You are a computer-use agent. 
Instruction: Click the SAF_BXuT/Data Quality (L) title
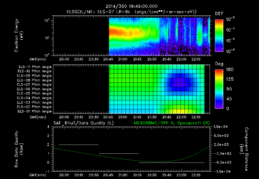click(83, 123)
